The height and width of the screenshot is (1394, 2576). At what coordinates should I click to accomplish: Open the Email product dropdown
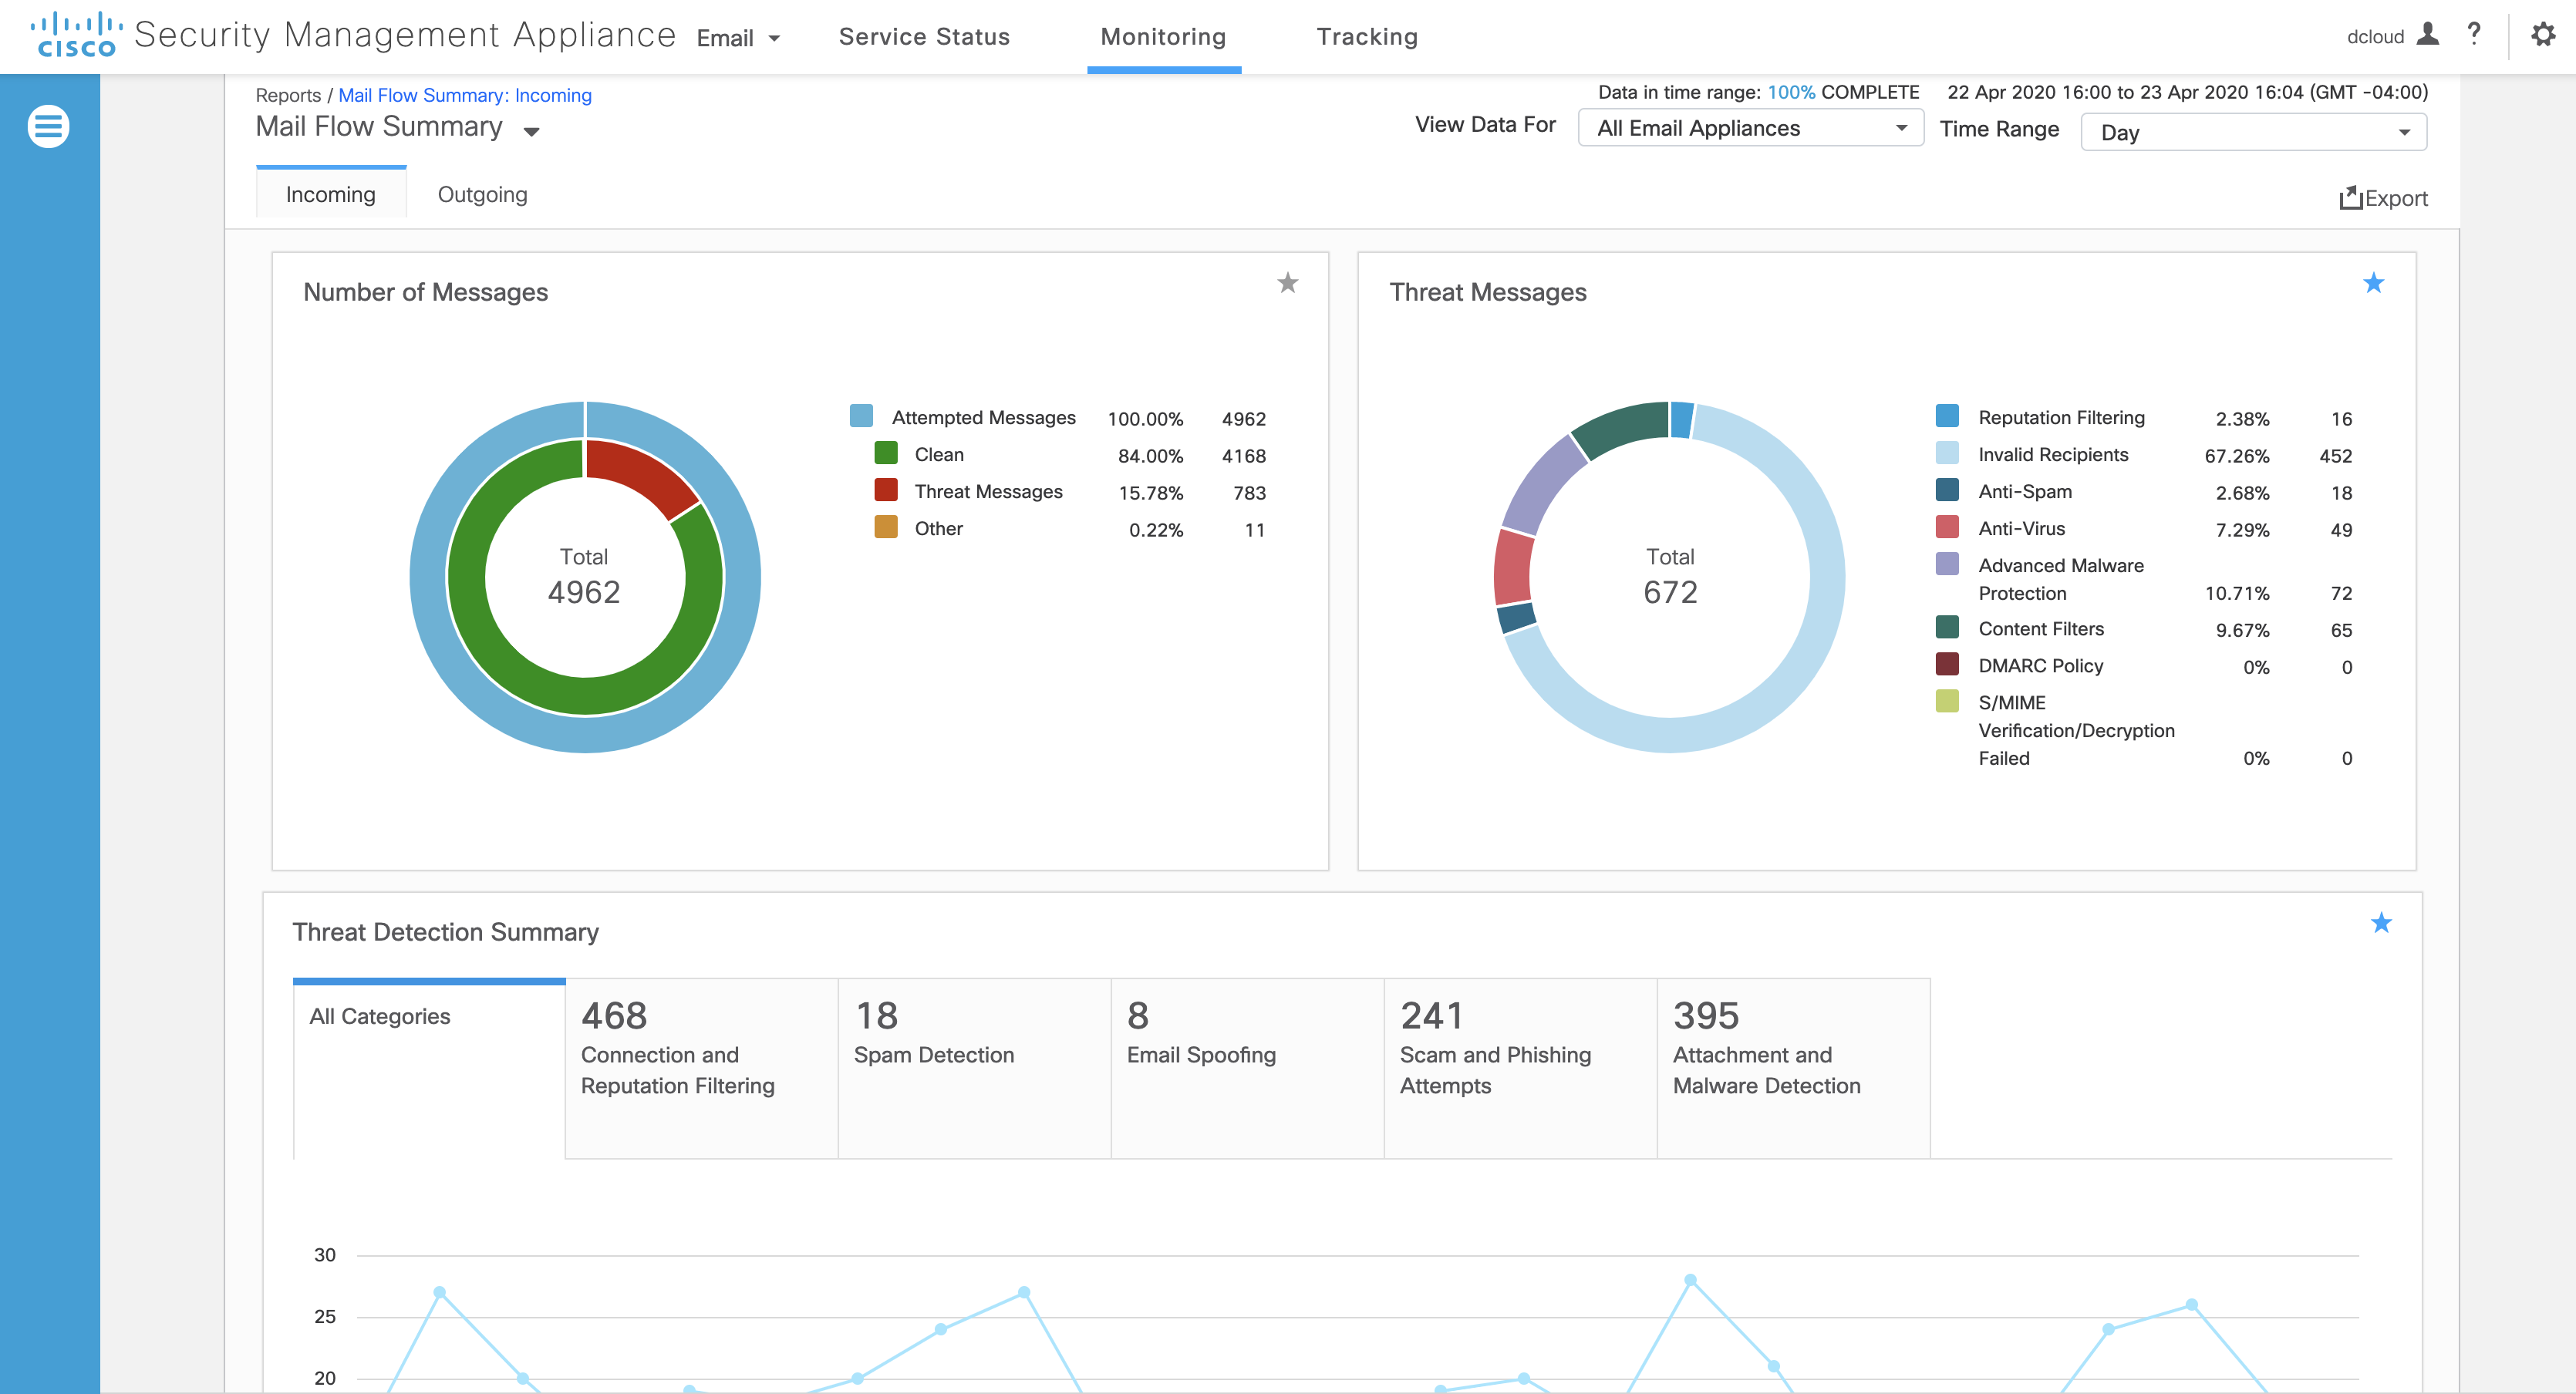738,38
